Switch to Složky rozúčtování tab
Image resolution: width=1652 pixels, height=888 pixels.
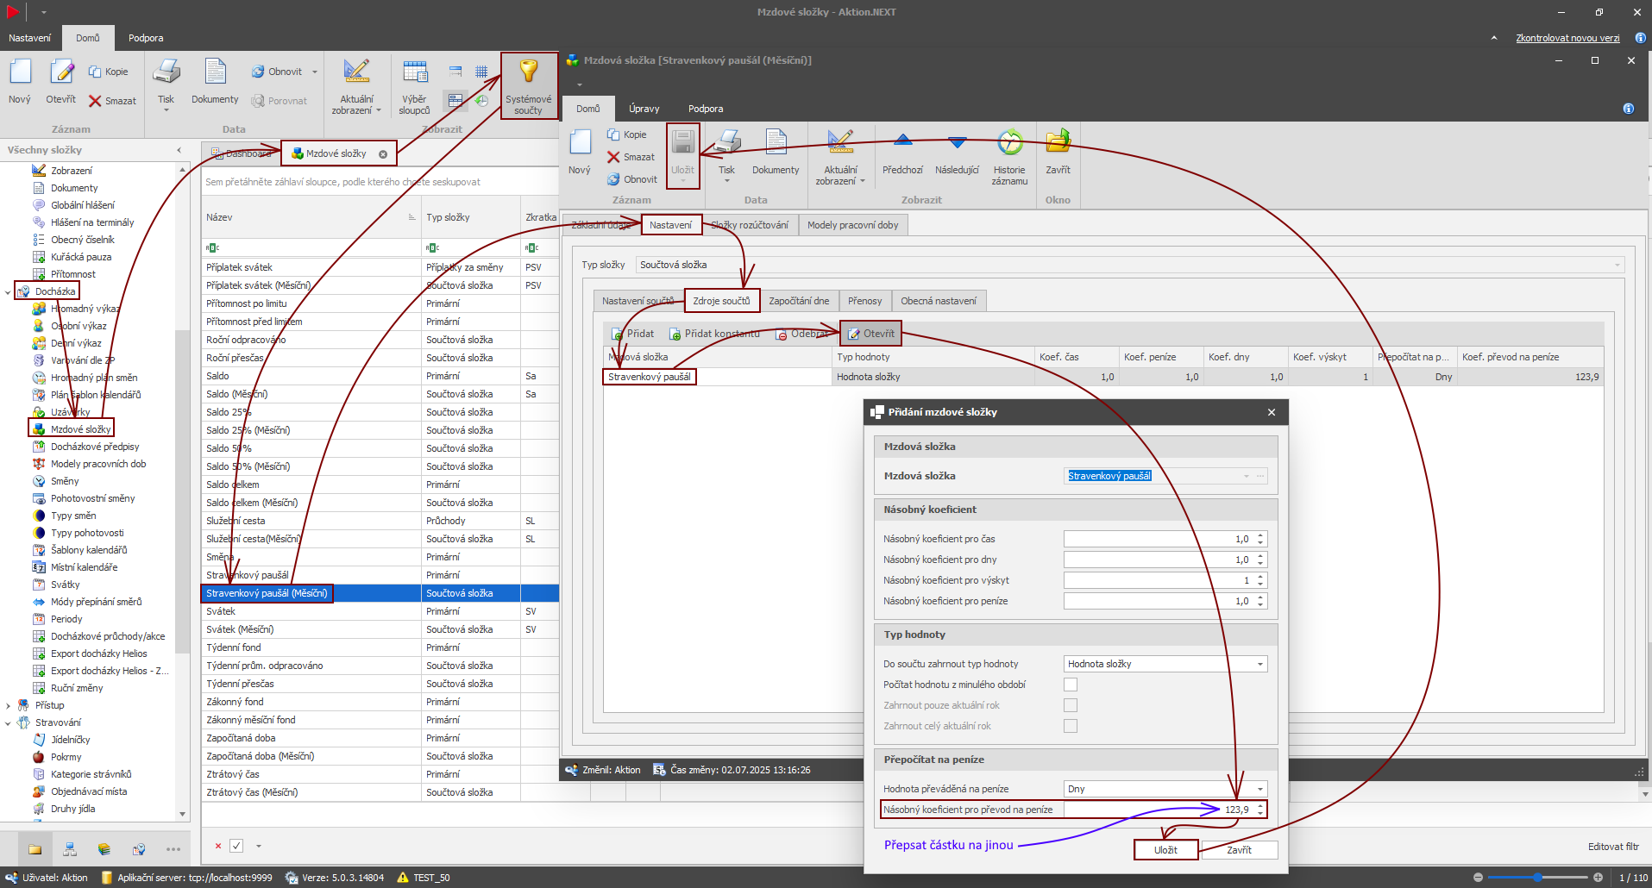coord(750,225)
